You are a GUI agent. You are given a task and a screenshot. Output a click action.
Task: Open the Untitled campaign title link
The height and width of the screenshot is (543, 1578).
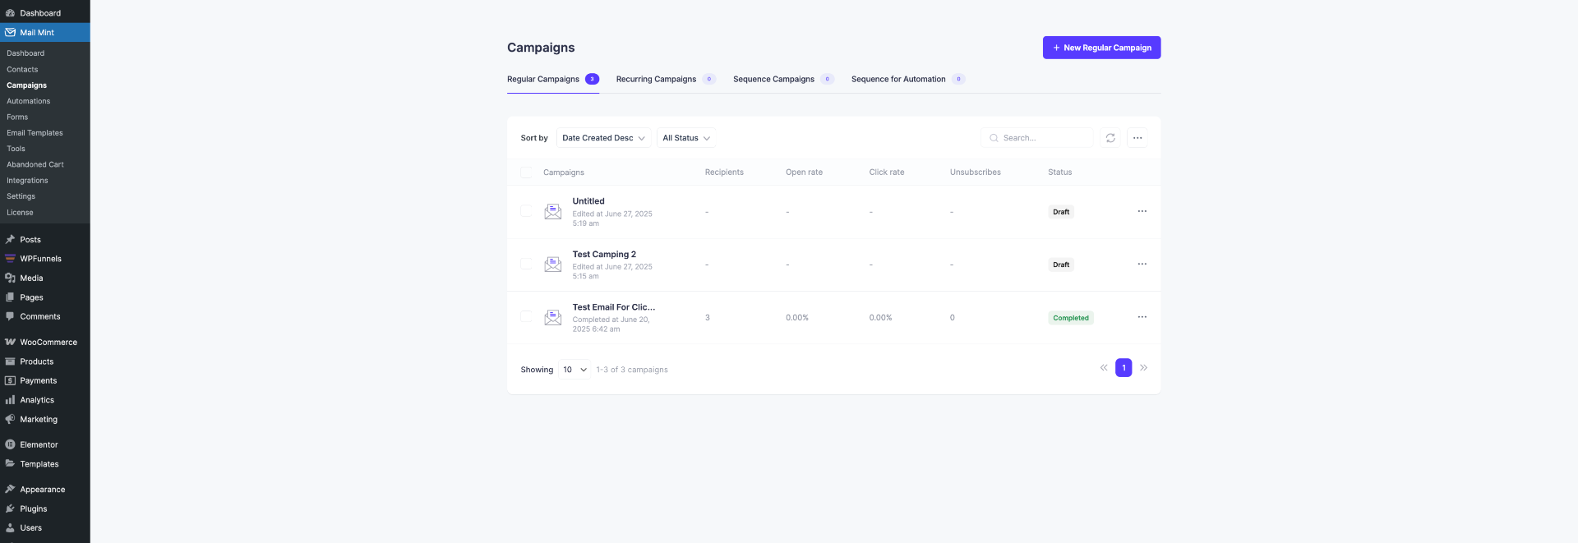tap(588, 201)
